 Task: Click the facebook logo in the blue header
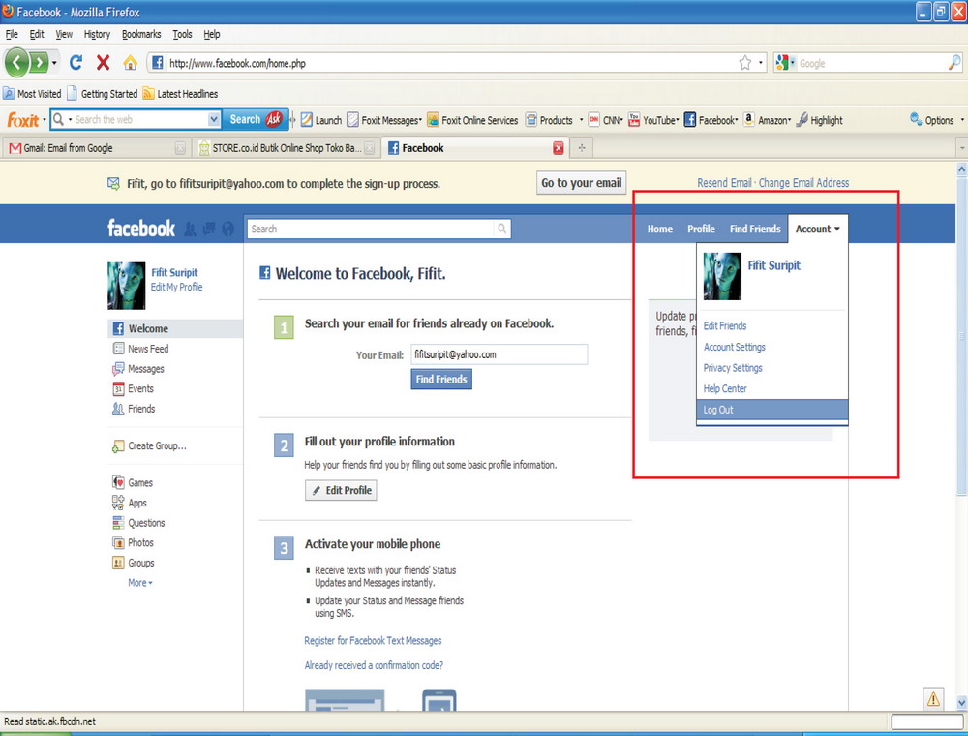coord(141,229)
